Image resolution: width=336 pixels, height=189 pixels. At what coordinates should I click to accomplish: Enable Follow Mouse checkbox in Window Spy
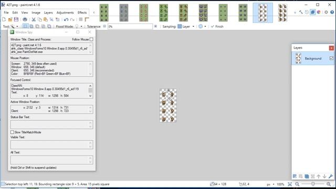click(x=91, y=39)
